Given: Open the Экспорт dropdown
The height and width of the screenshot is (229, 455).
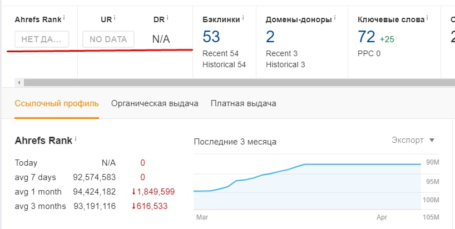Looking at the screenshot, I should (x=413, y=140).
